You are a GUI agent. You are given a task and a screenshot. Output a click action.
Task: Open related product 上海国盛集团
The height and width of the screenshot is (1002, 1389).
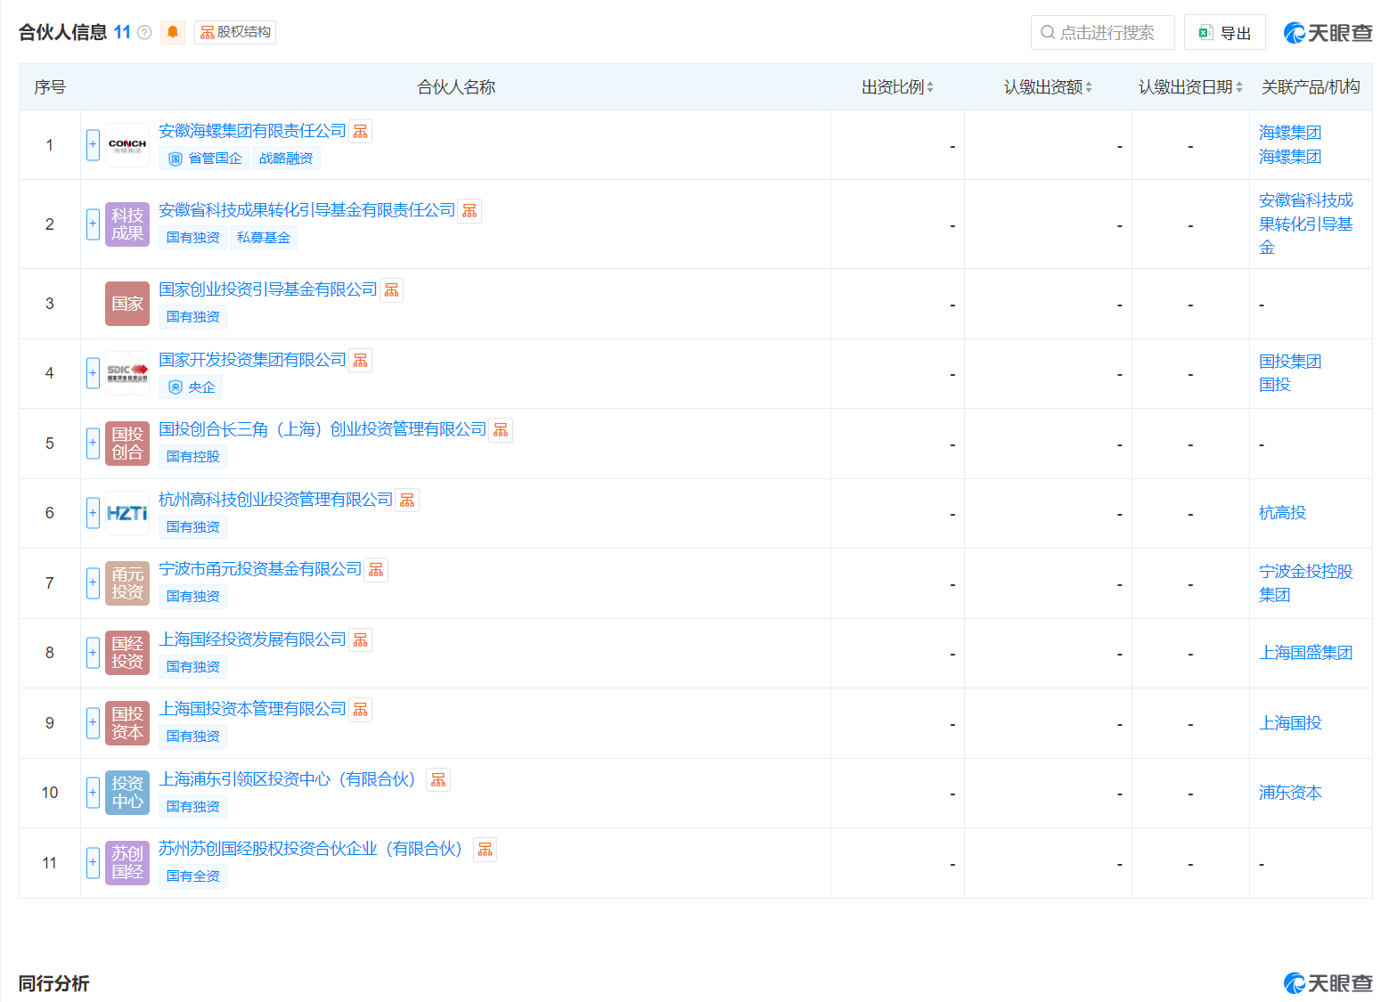pos(1305,653)
